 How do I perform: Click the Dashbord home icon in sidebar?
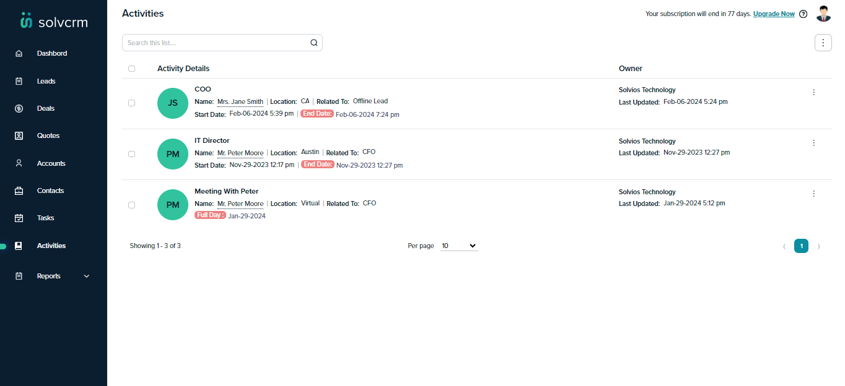point(19,54)
